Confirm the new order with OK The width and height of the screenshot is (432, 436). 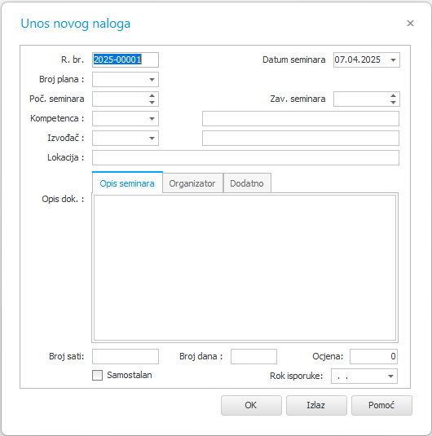(251, 405)
